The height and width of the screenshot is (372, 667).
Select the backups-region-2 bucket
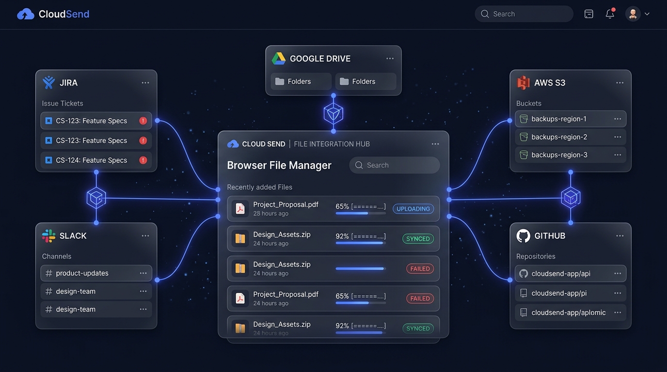click(571, 137)
